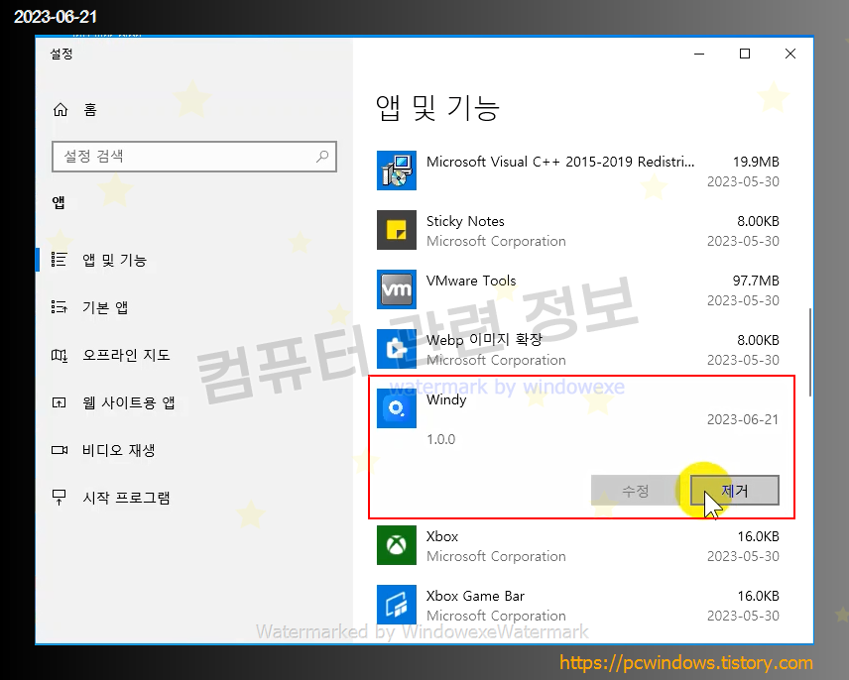Click the apps list vertical scrollbar
Viewport: 849px width, 680px height.
click(x=810, y=352)
